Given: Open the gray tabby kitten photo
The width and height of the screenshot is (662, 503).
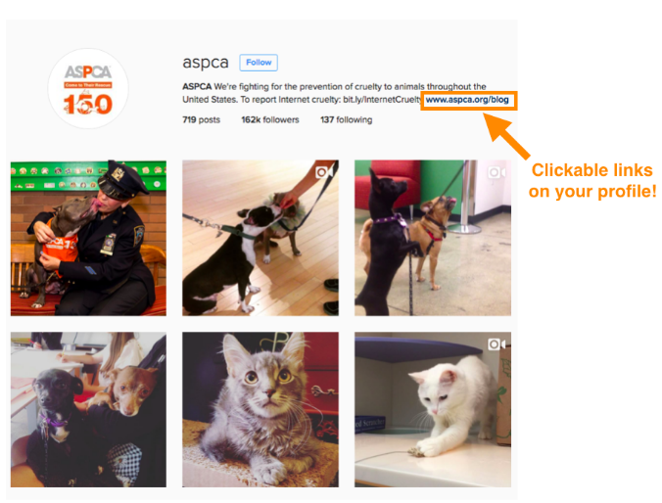Looking at the screenshot, I should (x=260, y=410).
